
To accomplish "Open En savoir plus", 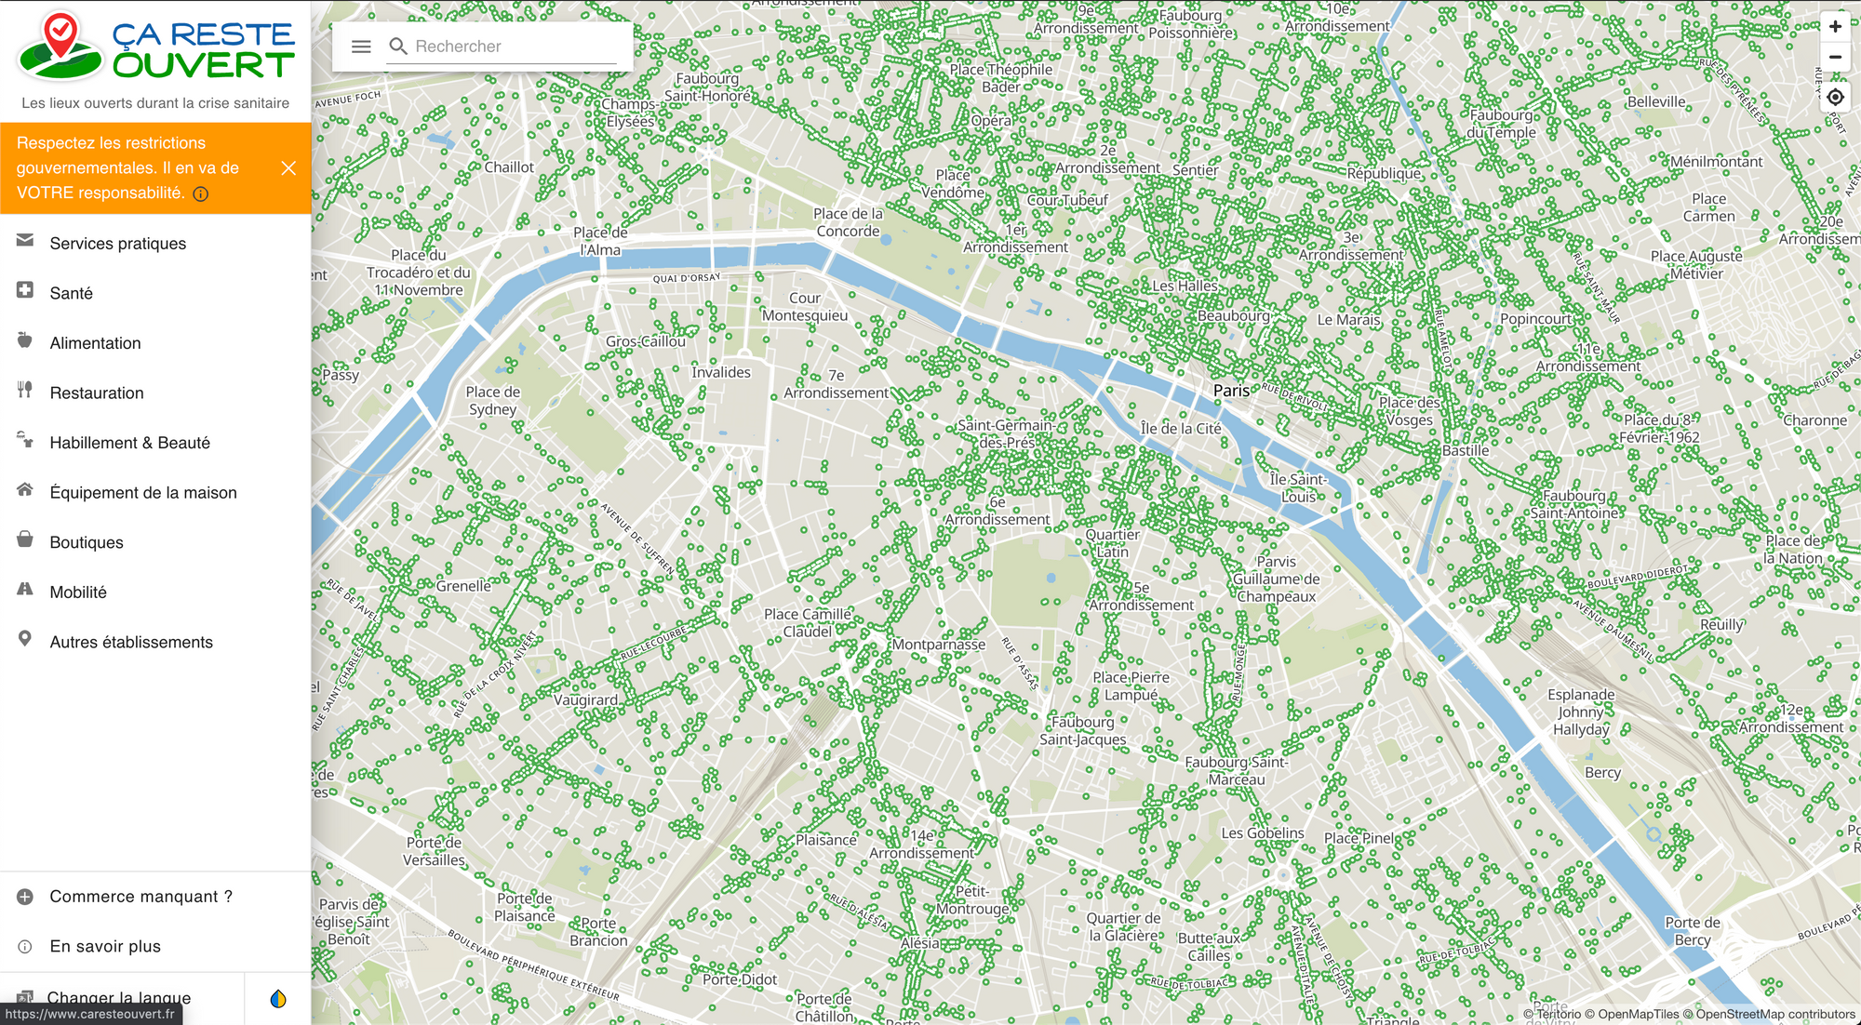I will (x=155, y=946).
